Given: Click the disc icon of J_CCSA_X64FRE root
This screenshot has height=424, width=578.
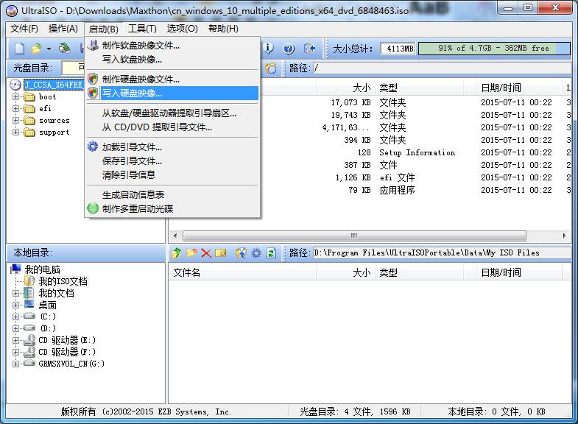Looking at the screenshot, I should [x=15, y=85].
